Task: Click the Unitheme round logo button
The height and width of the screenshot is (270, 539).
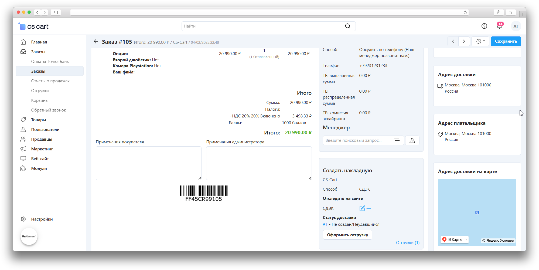Action: tap(29, 236)
